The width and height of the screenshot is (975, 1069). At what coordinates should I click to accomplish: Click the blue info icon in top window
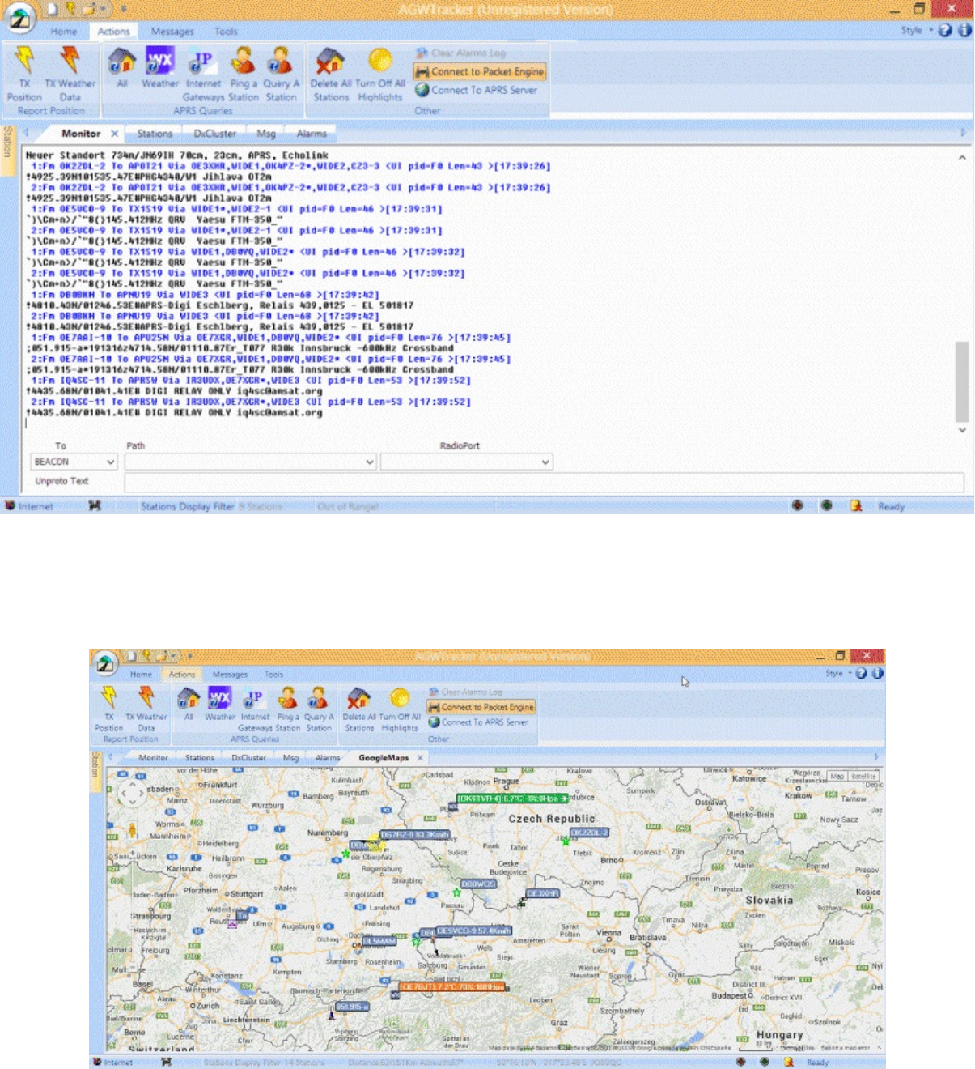(964, 30)
